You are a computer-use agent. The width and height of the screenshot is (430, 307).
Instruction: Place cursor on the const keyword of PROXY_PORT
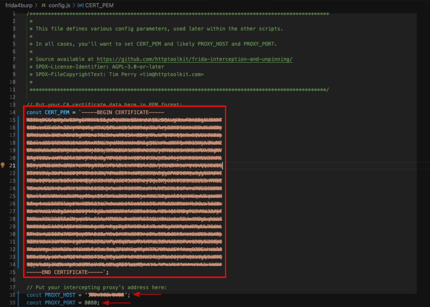pos(34,302)
